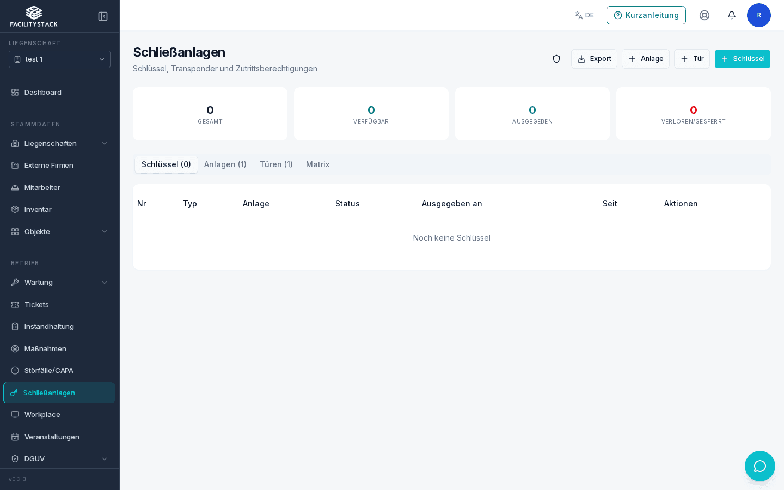Click the Verloren/Gesperrt stat card

click(x=694, y=114)
